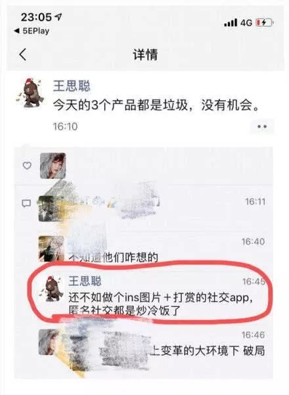Tap 王思聪 name in 16:45 comment
The image size is (289, 395).
[85, 281]
